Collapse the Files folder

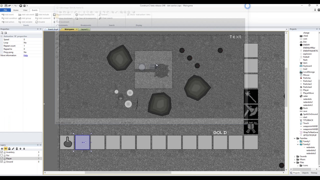(294, 162)
